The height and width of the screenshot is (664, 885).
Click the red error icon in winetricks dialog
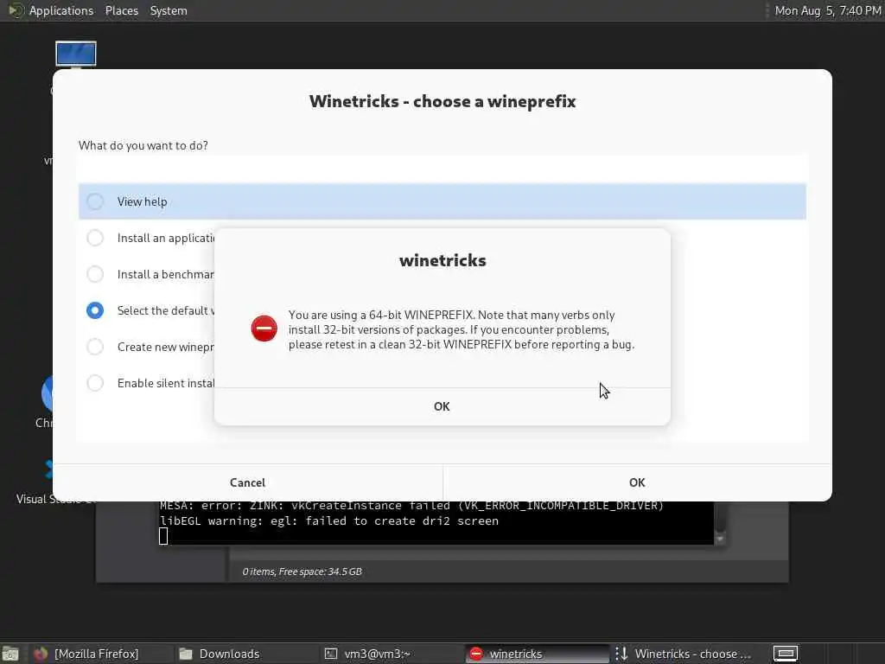pos(264,329)
